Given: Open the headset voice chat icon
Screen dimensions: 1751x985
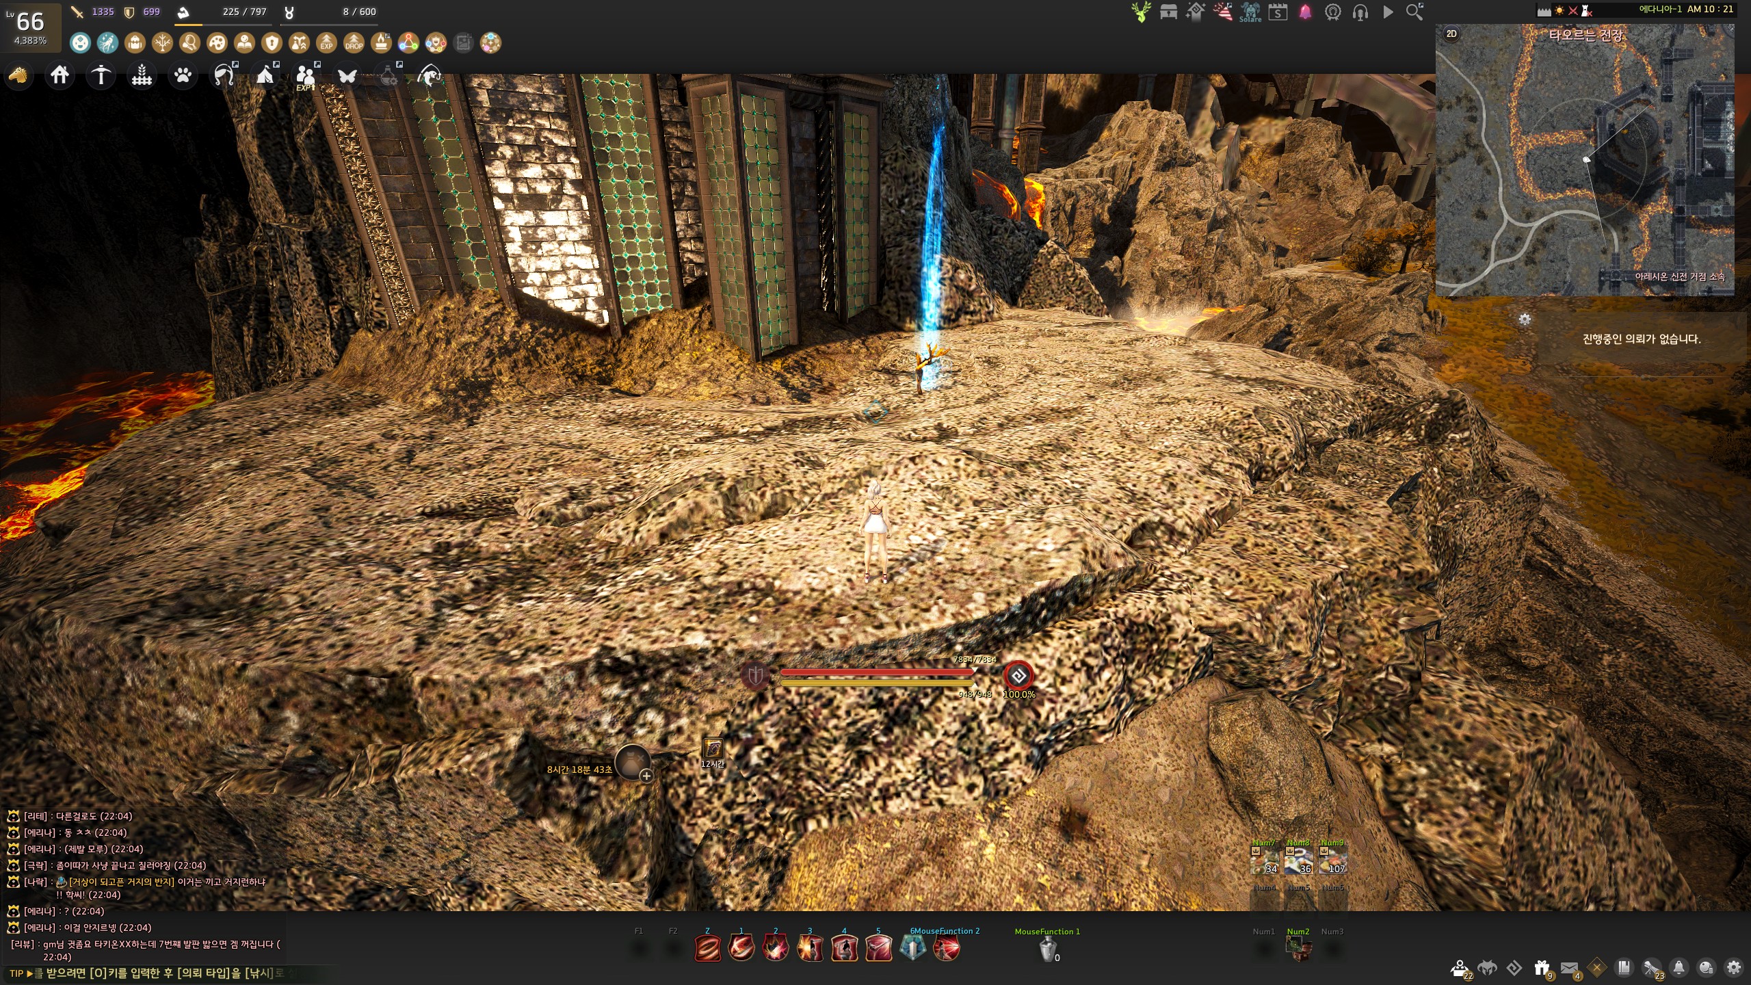Looking at the screenshot, I should [x=1360, y=12].
